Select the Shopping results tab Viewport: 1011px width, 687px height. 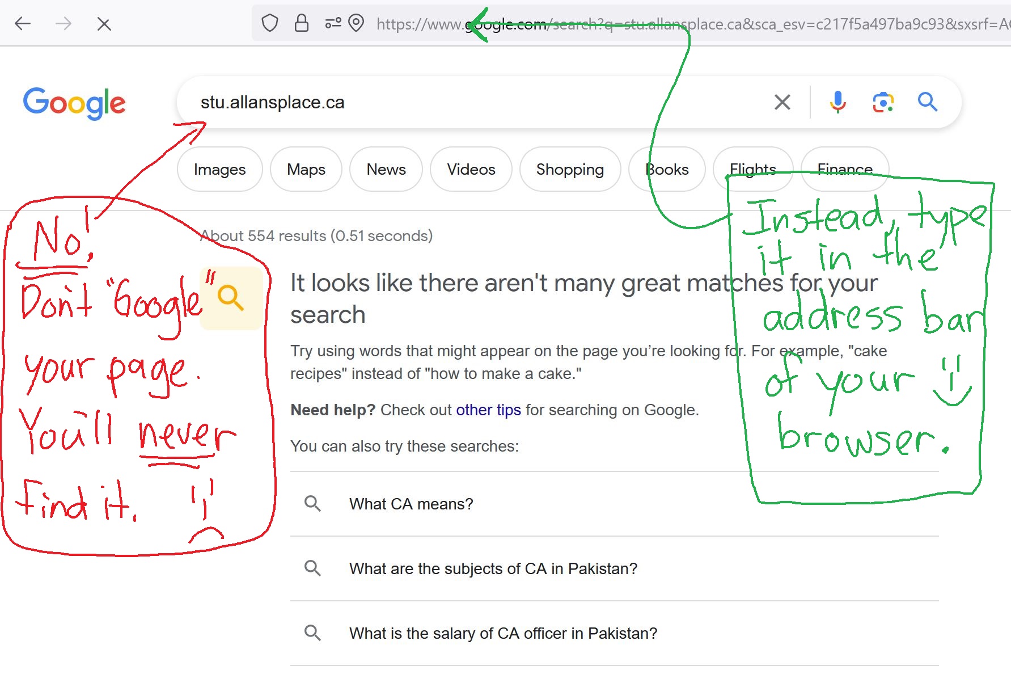[570, 169]
